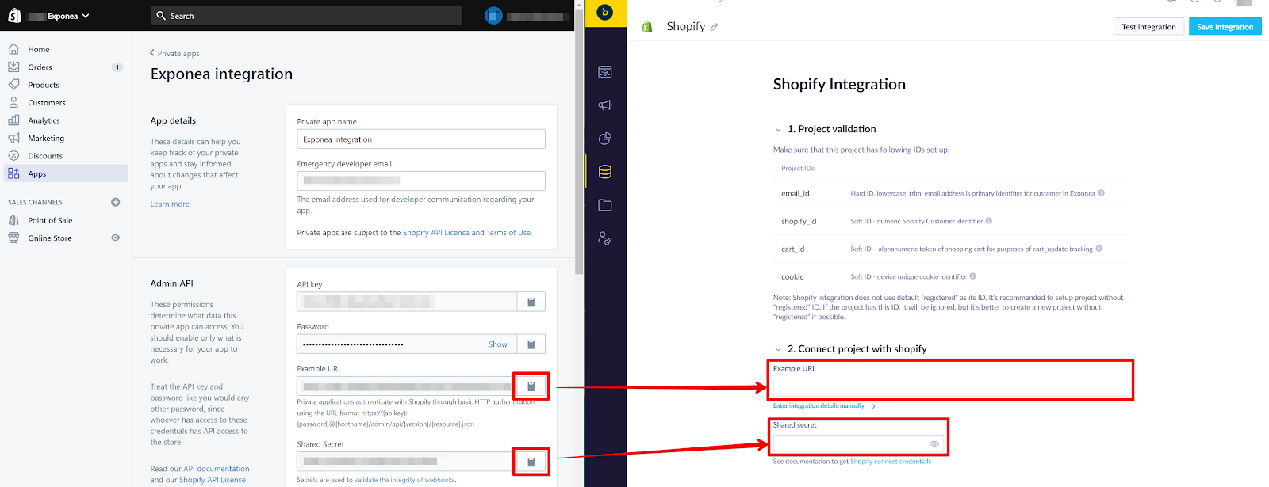Viewport: 1269px width, 487px height.
Task: Show info for email_id row
Action: coord(1101,193)
